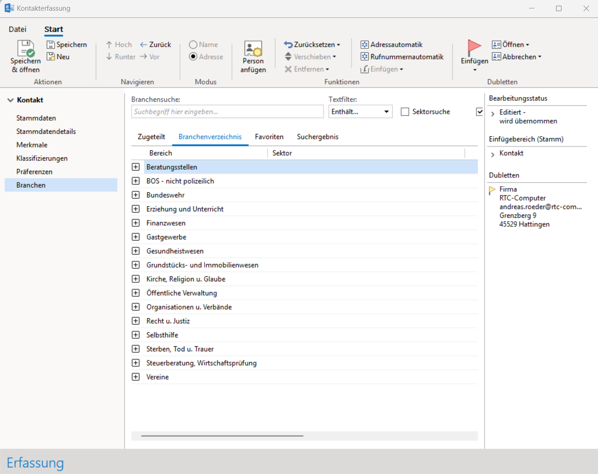This screenshot has width=598, height=474.
Task: Open the Datei menu
Action: 17,29
